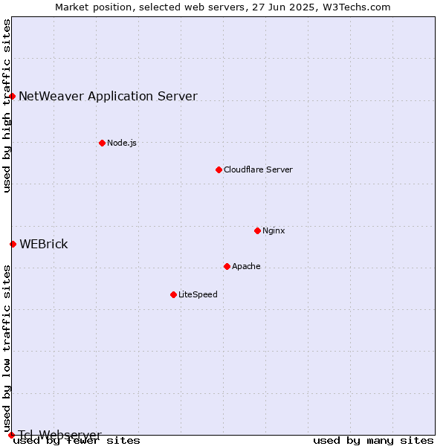Image resolution: width=446 pixels, height=446 pixels.
Task: Click the Node.js red data point
Action: [102, 143]
